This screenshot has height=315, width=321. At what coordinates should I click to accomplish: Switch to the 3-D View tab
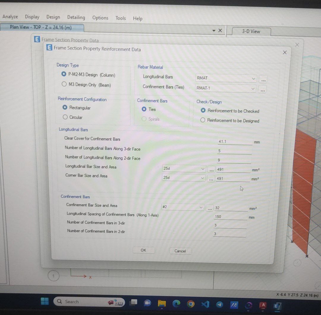point(251,31)
